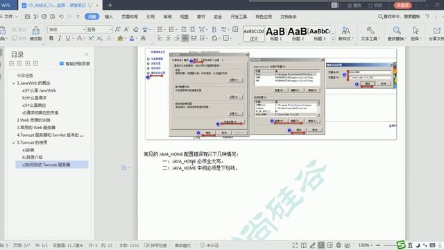Image resolution: width=444 pixels, height=250 pixels.
Task: Open a new document tab with plus
Action: (110, 5)
